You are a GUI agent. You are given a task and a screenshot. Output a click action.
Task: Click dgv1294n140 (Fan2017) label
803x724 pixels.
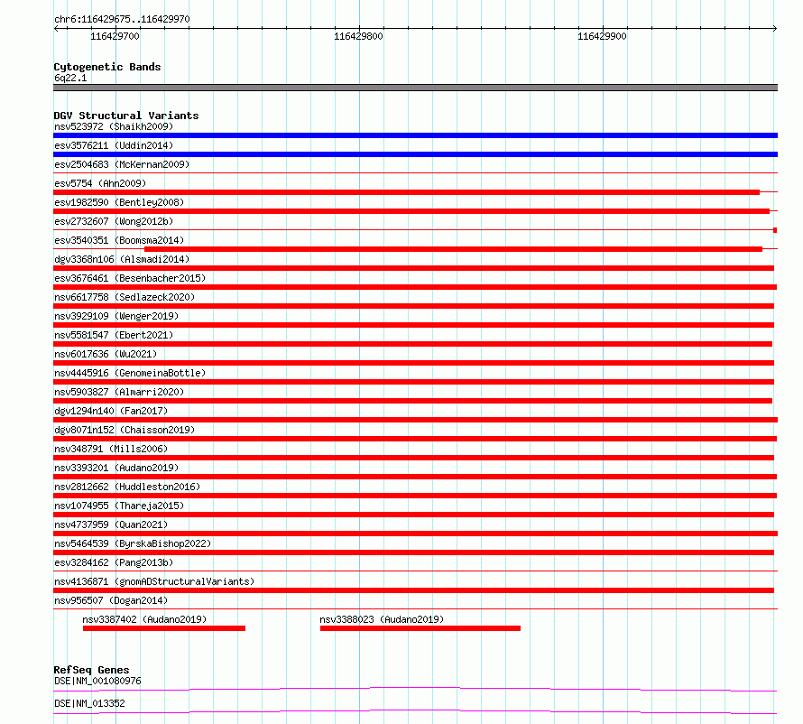point(111,411)
